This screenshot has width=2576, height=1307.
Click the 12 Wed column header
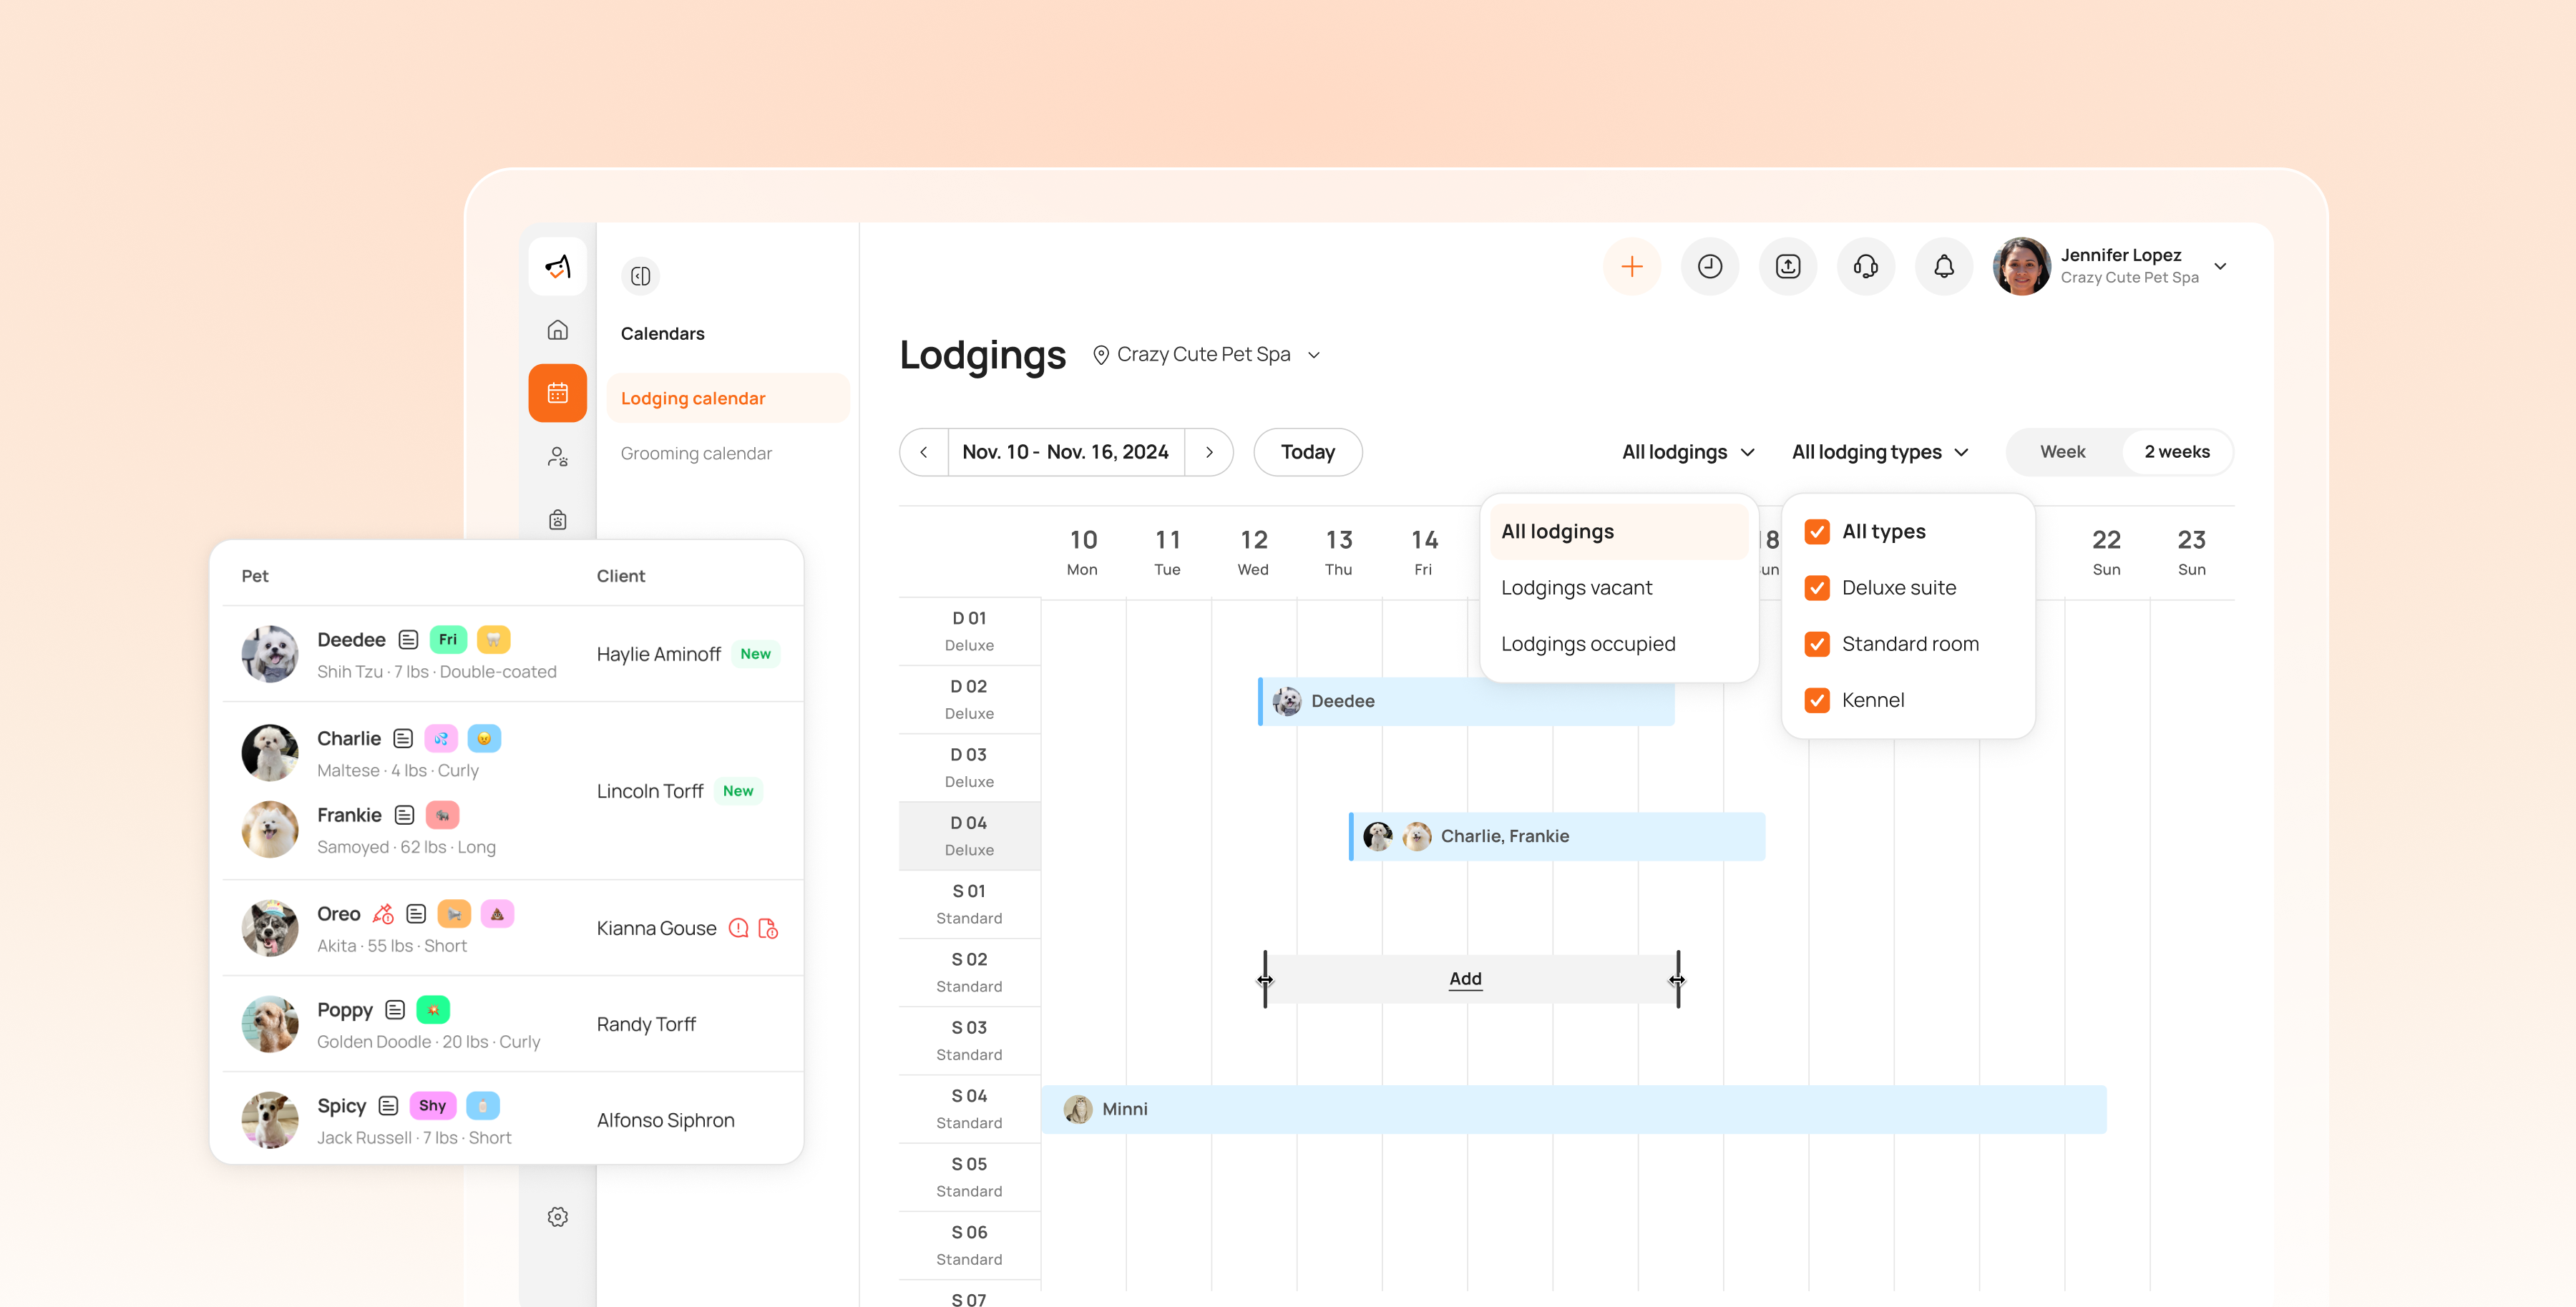tap(1253, 552)
